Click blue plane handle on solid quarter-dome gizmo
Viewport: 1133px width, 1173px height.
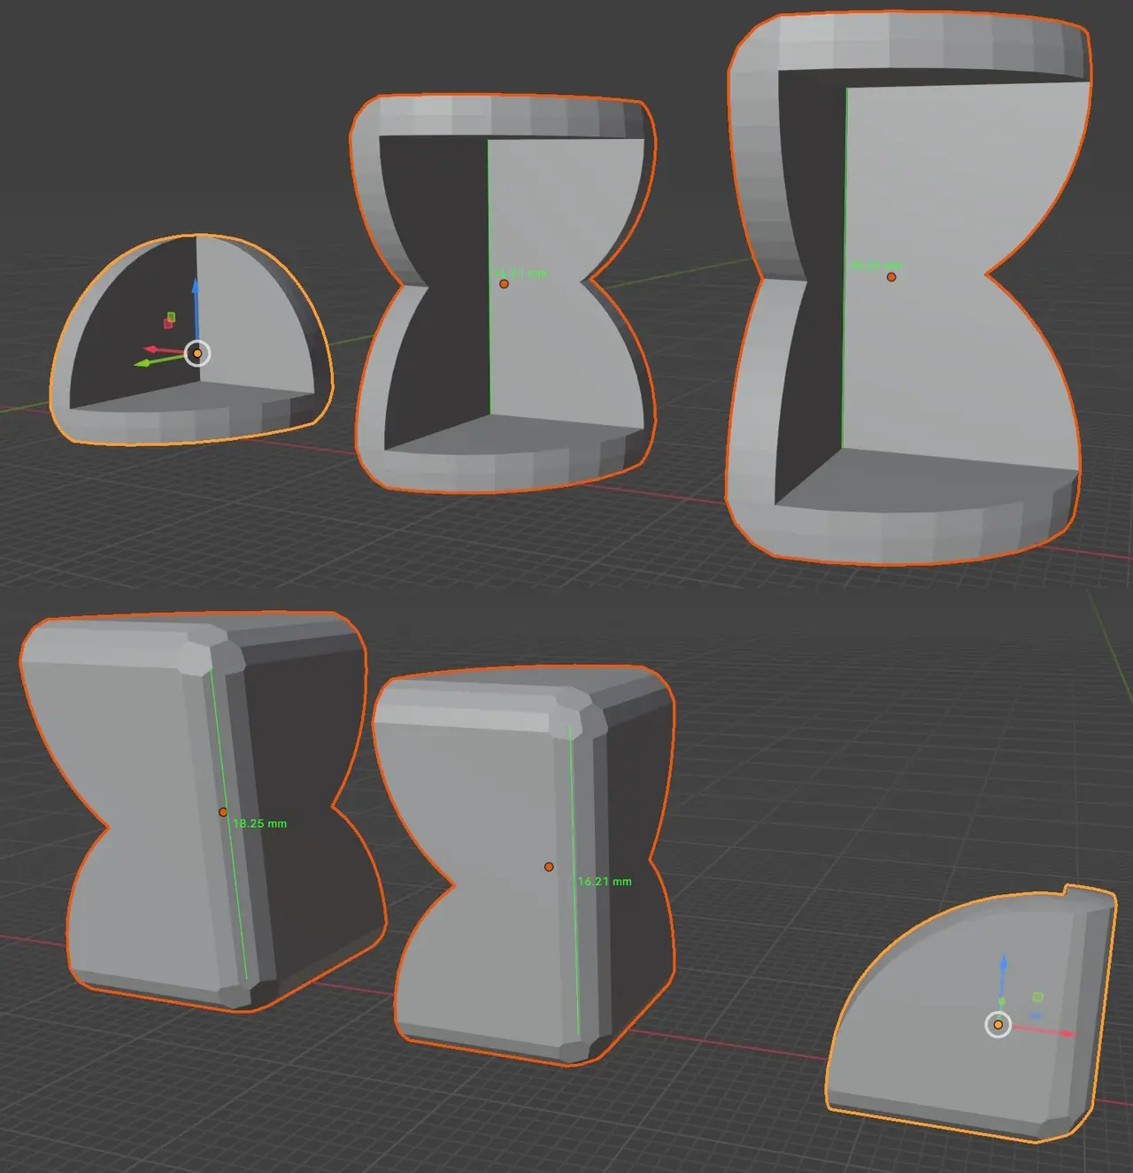point(1035,1015)
